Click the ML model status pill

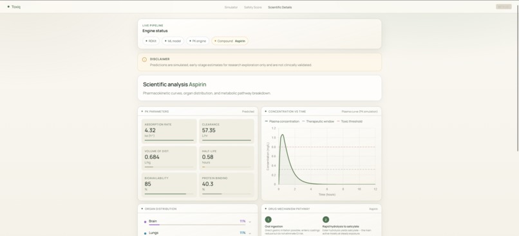[x=173, y=41]
